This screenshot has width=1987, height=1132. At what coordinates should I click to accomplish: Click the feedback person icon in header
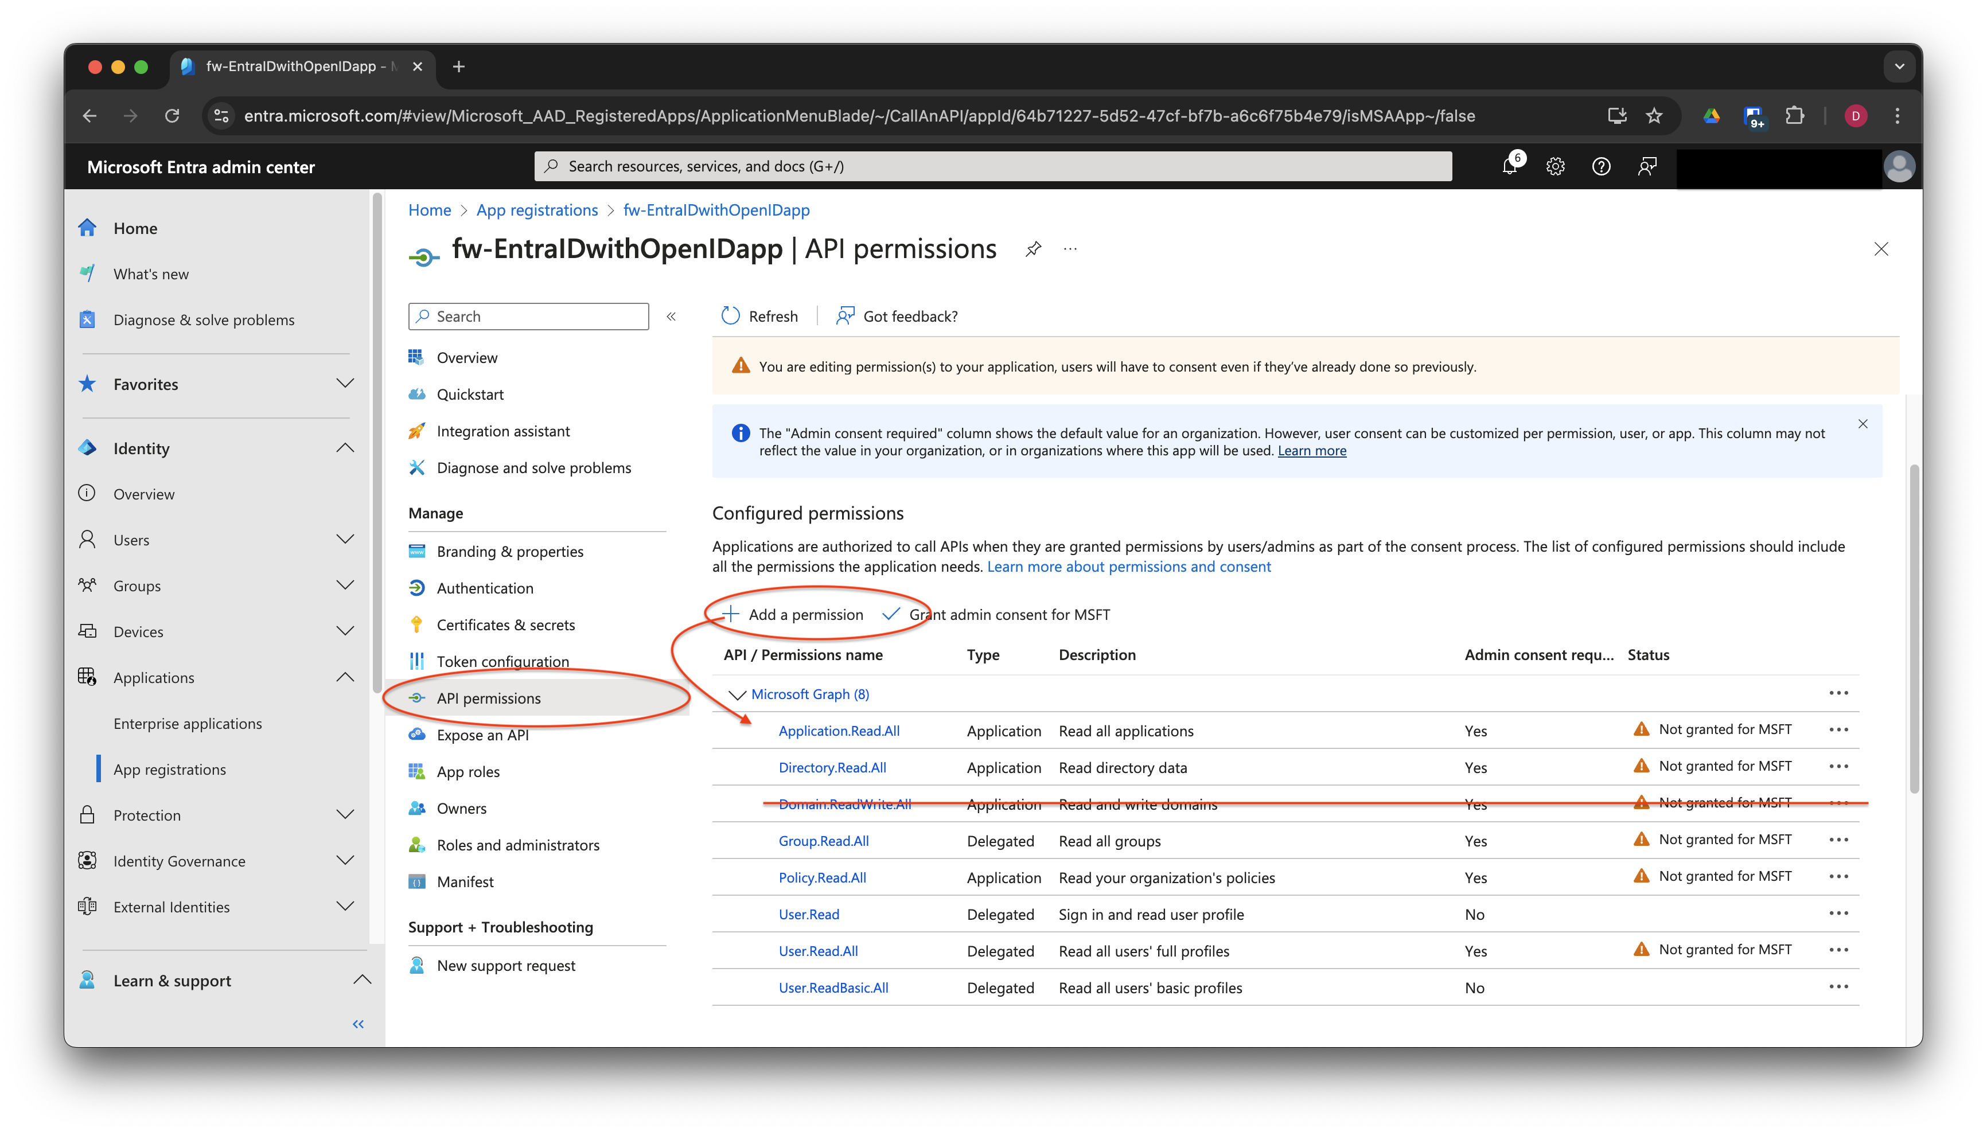pyautogui.click(x=1647, y=166)
